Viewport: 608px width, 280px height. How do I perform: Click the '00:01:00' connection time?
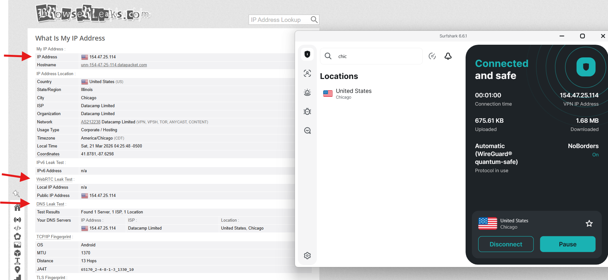tap(488, 95)
